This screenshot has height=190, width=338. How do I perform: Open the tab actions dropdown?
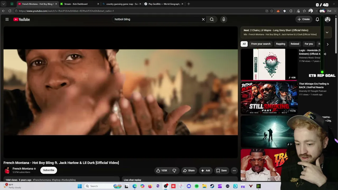pos(3,4)
